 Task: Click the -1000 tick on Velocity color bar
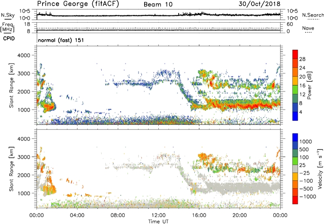(x=308, y=197)
